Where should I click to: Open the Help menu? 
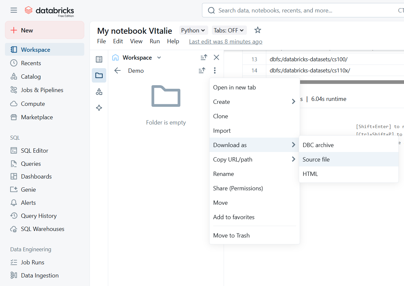(173, 41)
